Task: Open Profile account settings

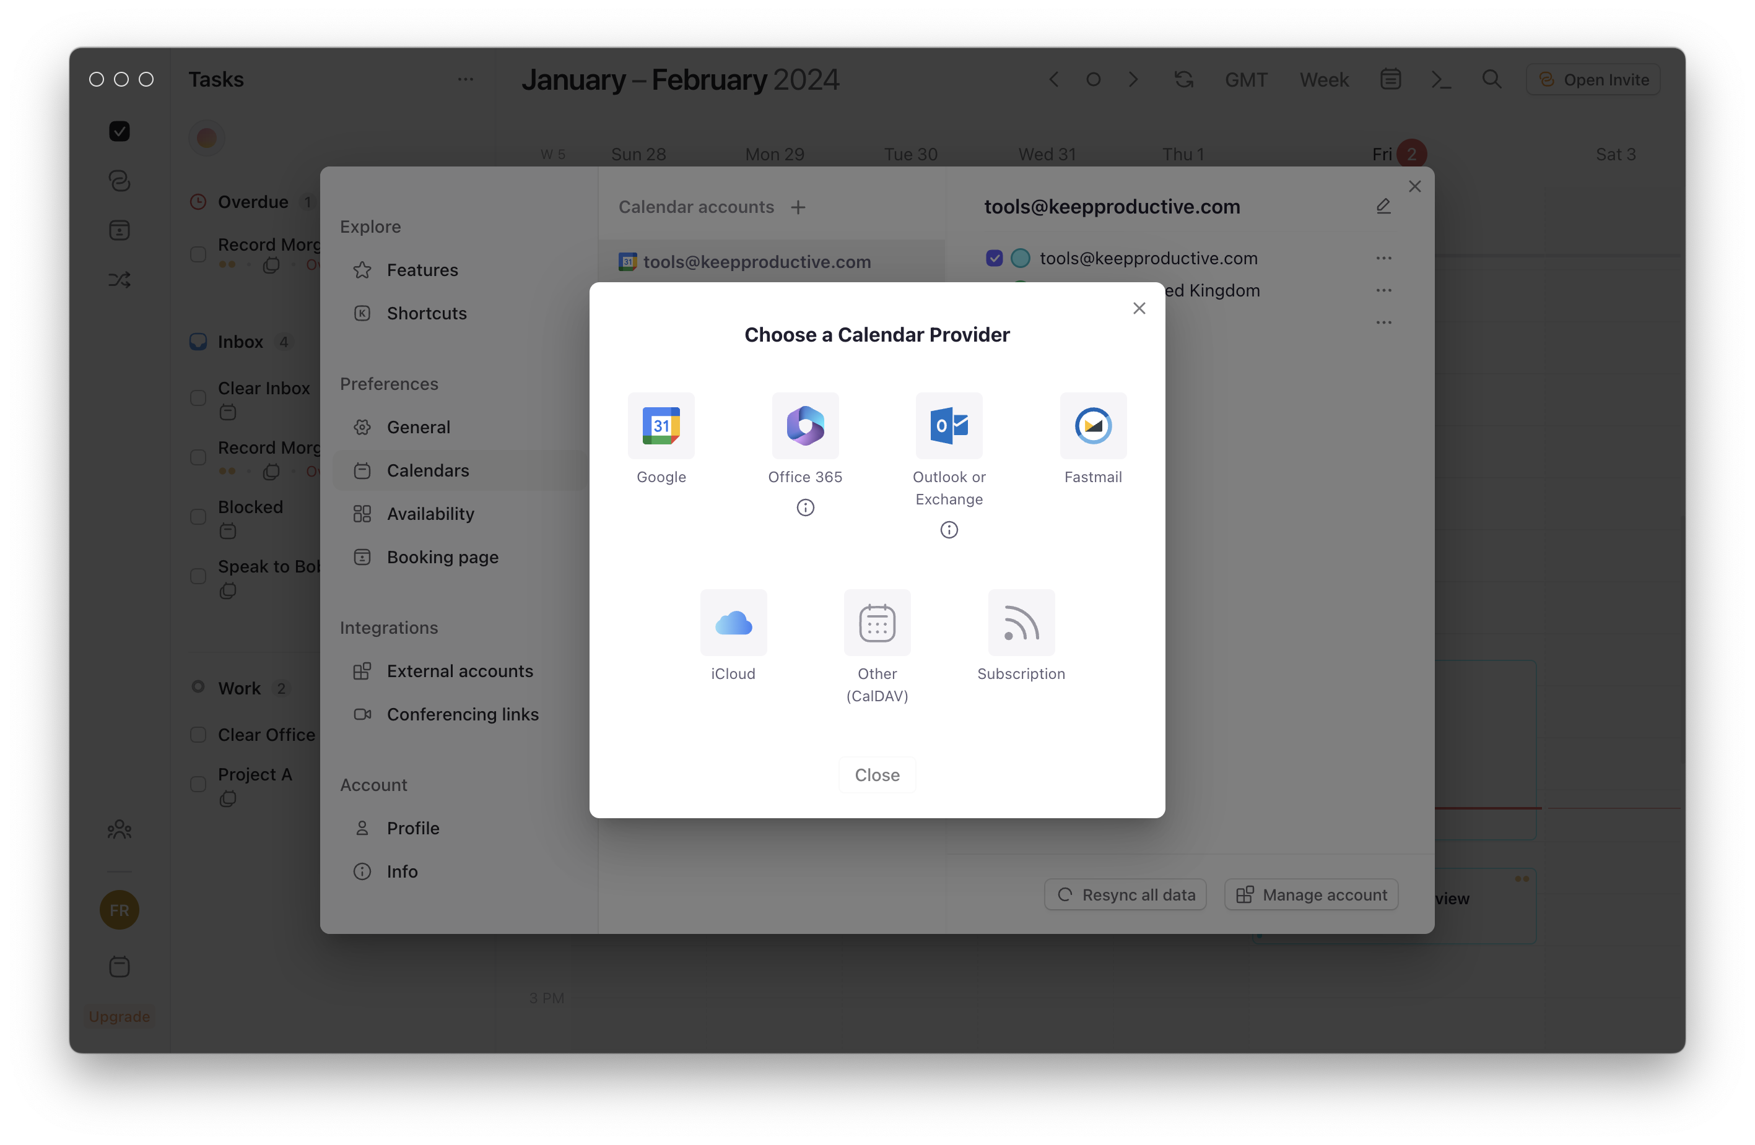Action: tap(459, 828)
